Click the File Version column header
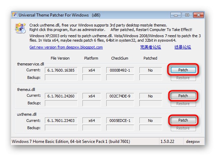This screenshot has height=156, width=216. [x=60, y=58]
